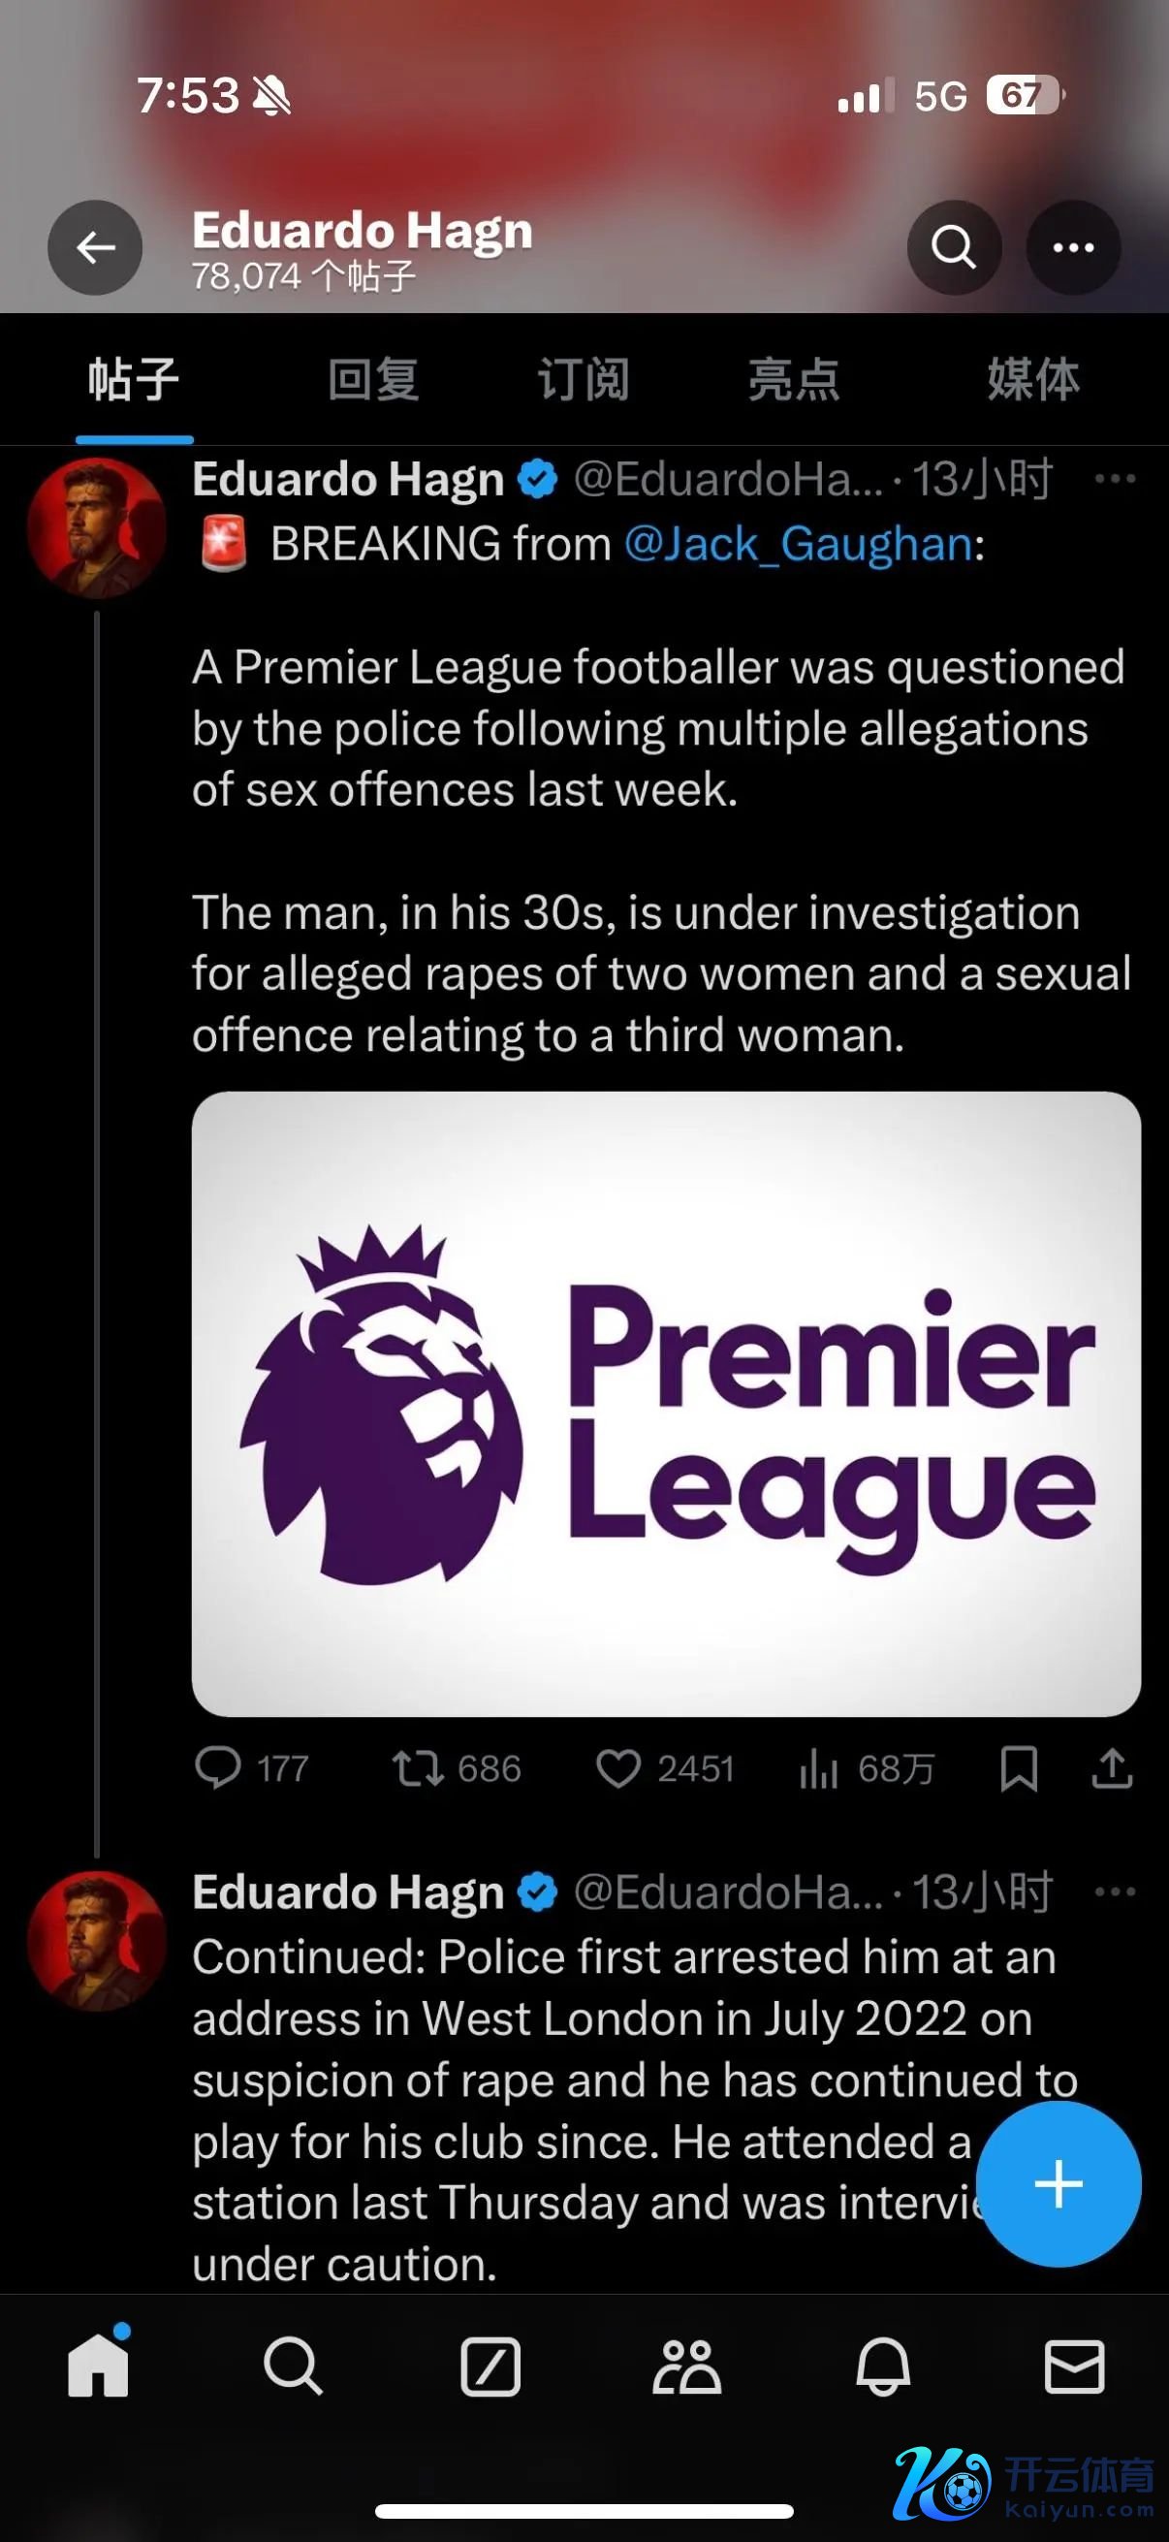Open second post's three-dot menu
This screenshot has width=1169, height=2542.
(1115, 1891)
